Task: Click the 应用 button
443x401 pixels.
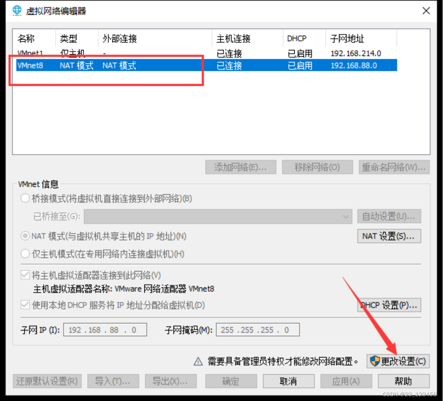Action: click(x=346, y=381)
